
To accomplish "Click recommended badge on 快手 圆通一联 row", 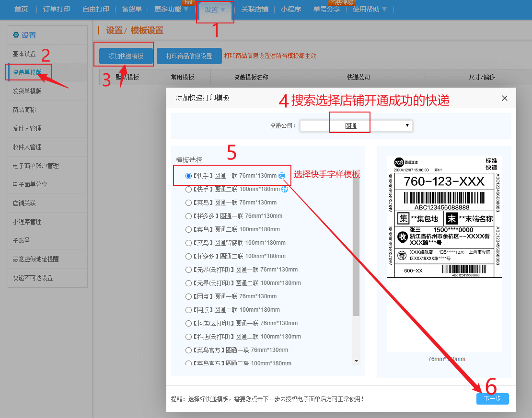I will click(282, 176).
